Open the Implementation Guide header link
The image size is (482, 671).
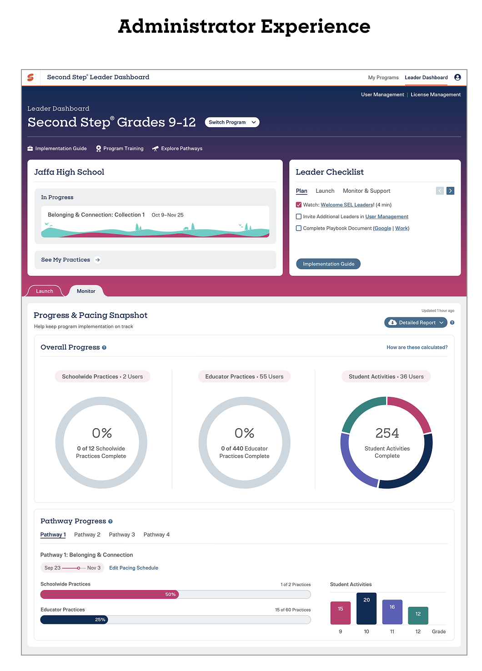click(x=61, y=149)
